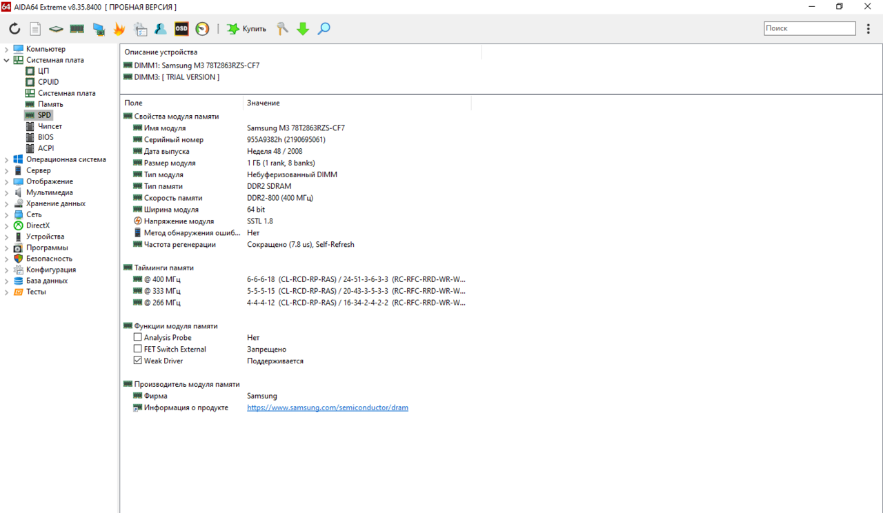Screen dimensions: 883x513
Task: Click the Напряжение модуля voltage icon
Action: [x=138, y=221]
